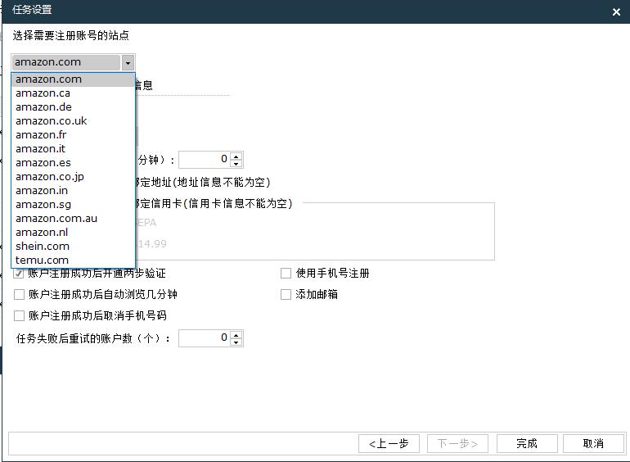Decrease the retry account count
The height and width of the screenshot is (462, 630).
pyautogui.click(x=236, y=342)
